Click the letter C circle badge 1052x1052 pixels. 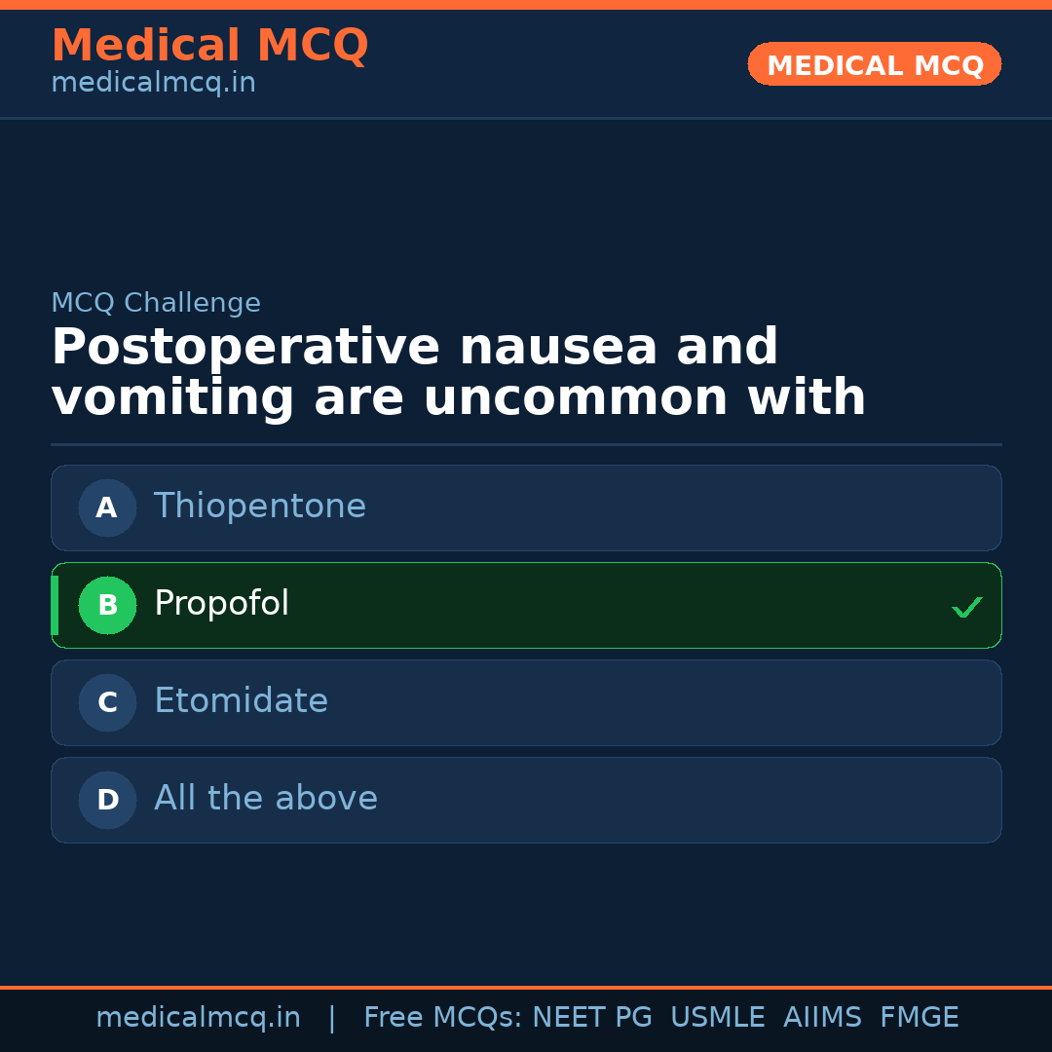[107, 702]
